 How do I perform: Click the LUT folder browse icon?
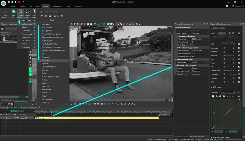[239, 44]
